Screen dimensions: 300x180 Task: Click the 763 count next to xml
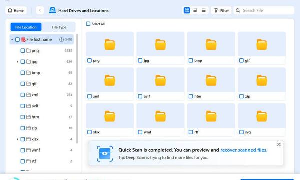(x=69, y=95)
